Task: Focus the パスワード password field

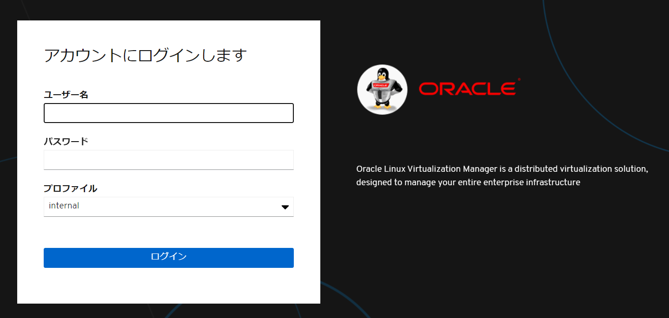Action: [169, 160]
